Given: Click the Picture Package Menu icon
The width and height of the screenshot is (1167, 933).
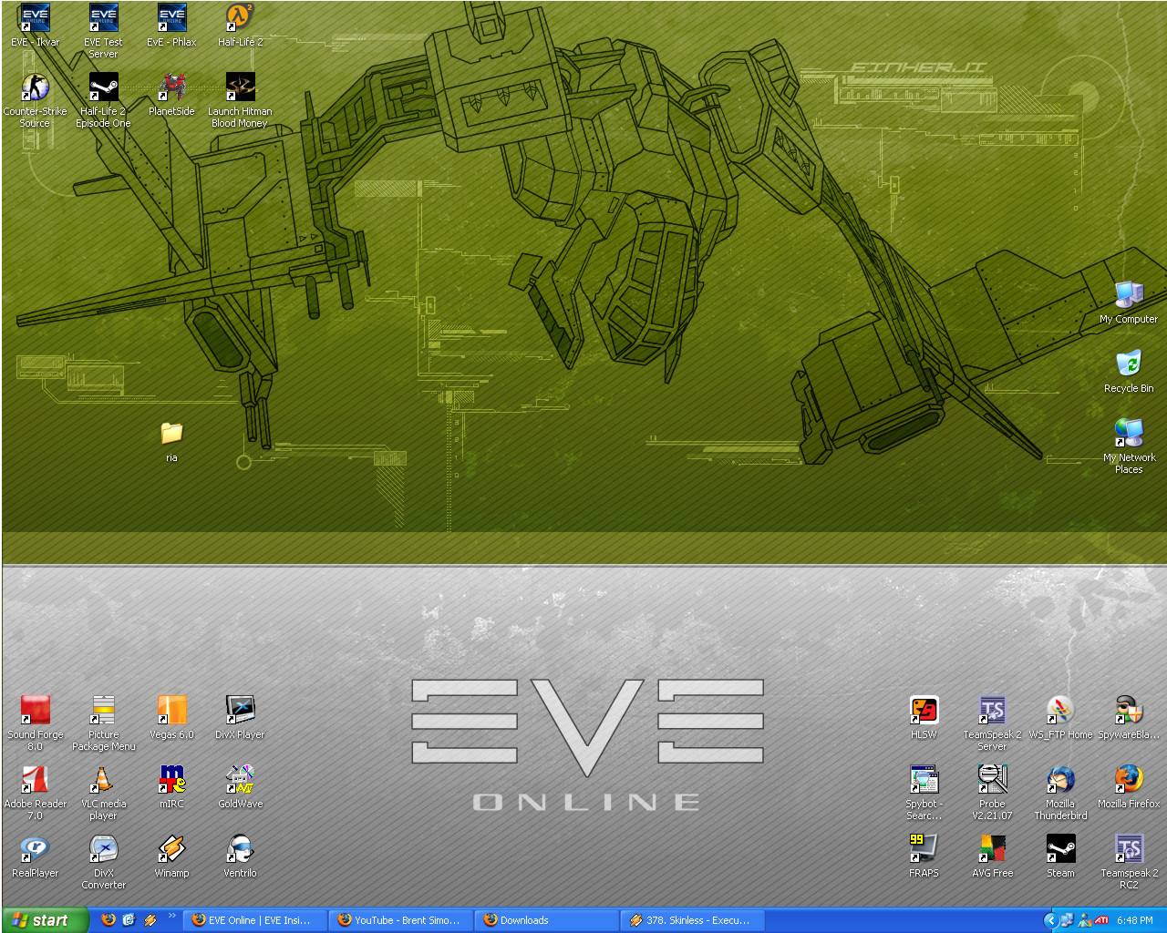Looking at the screenshot, I should click(103, 723).
